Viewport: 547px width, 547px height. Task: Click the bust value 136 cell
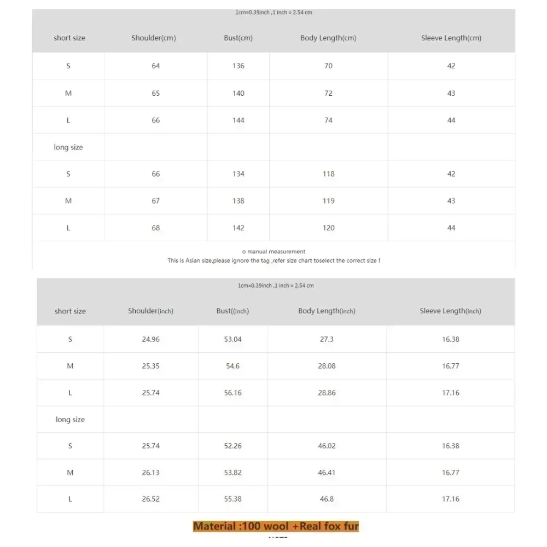pyautogui.click(x=238, y=66)
